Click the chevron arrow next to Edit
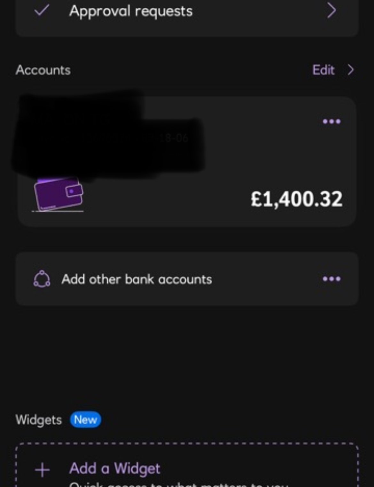Viewport: 374px width, 487px height. pyautogui.click(x=351, y=70)
